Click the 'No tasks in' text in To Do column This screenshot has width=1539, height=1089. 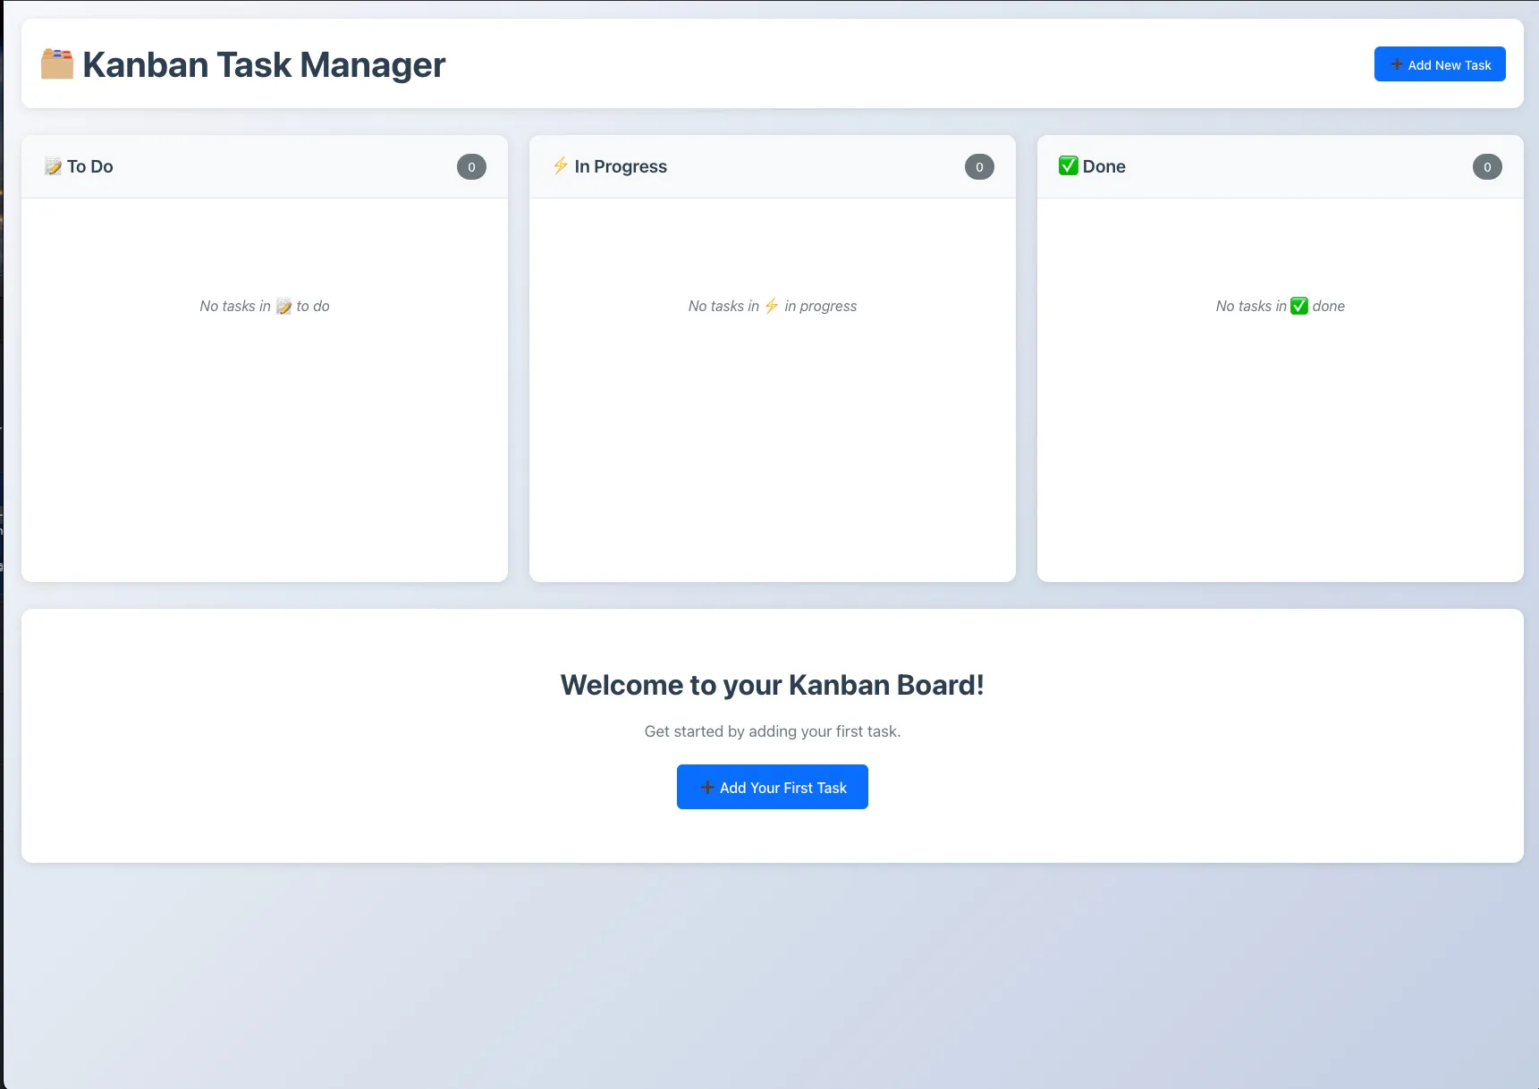pos(235,306)
